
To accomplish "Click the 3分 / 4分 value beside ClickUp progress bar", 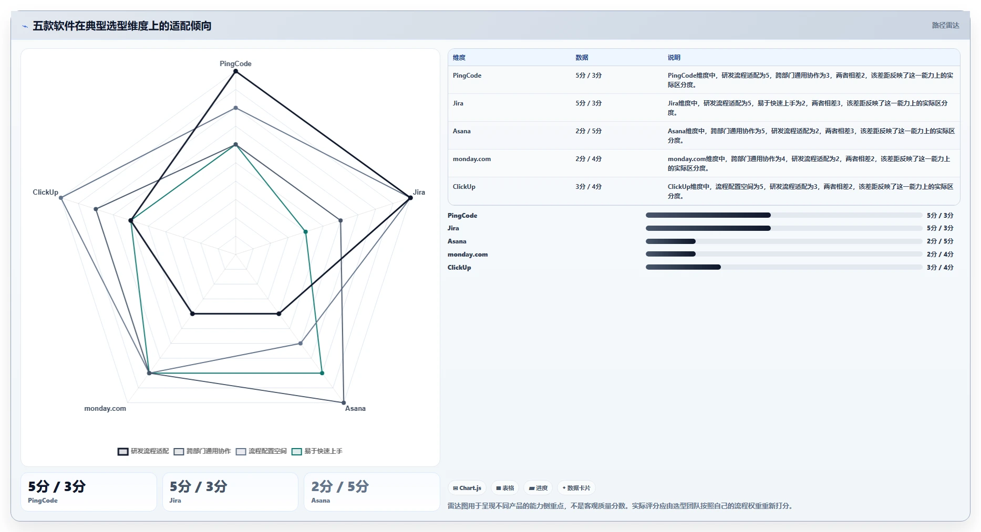I will (x=940, y=268).
